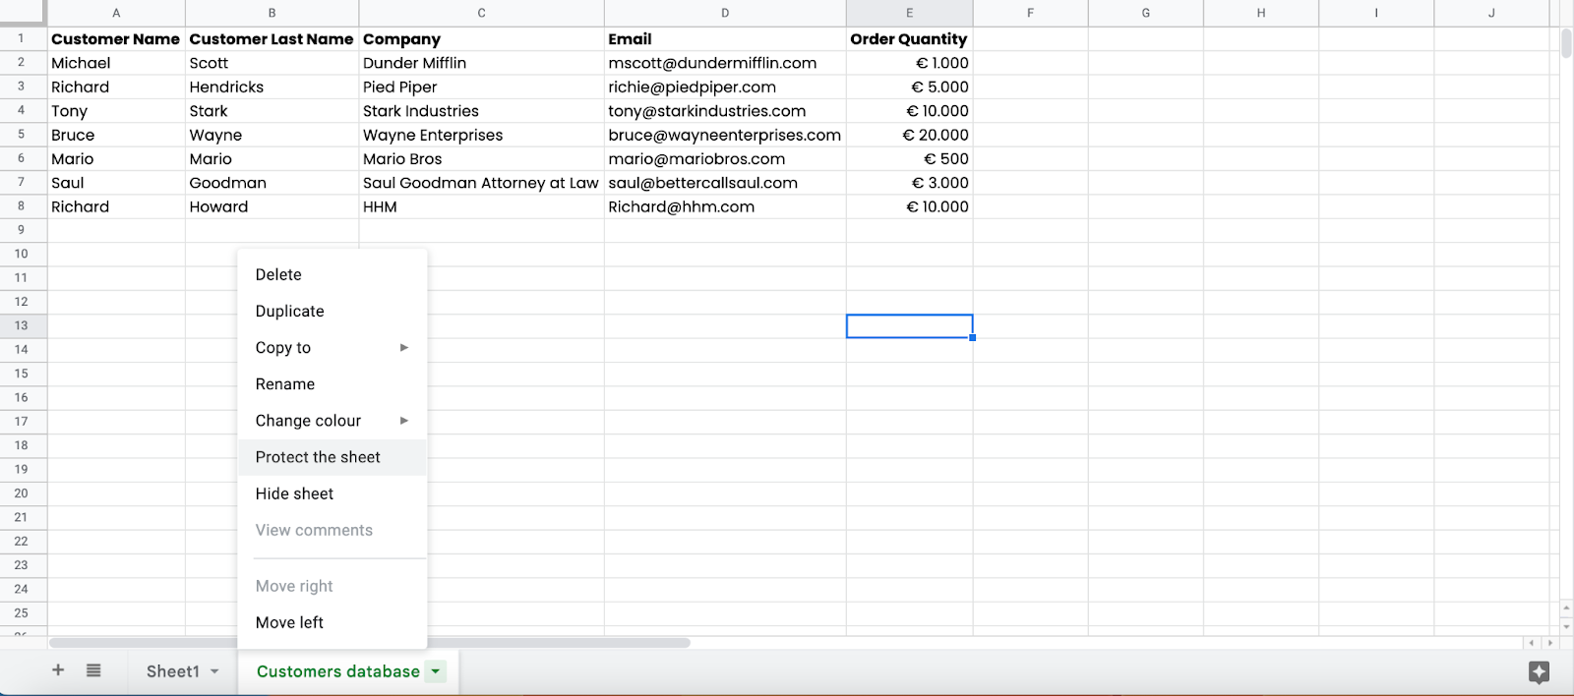The image size is (1574, 696).
Task: Open Customers database tab dropdown arrow
Action: (x=436, y=671)
